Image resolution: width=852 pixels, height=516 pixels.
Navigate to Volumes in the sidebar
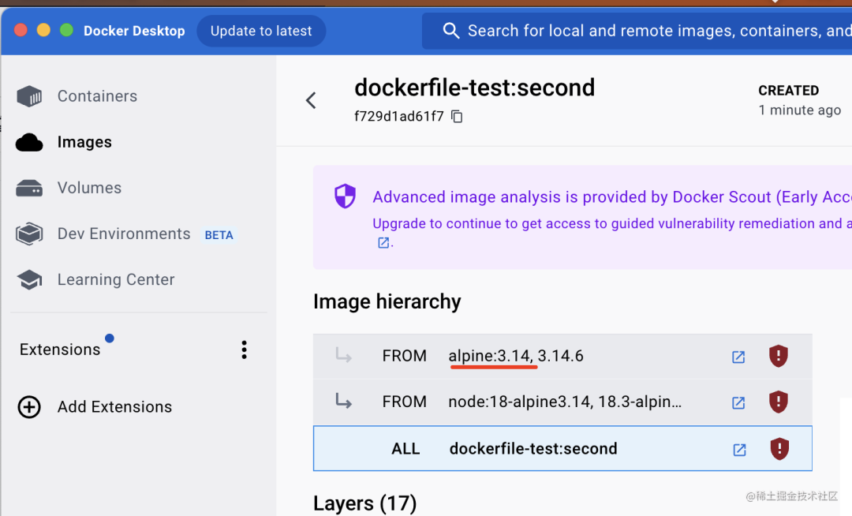[x=89, y=188]
